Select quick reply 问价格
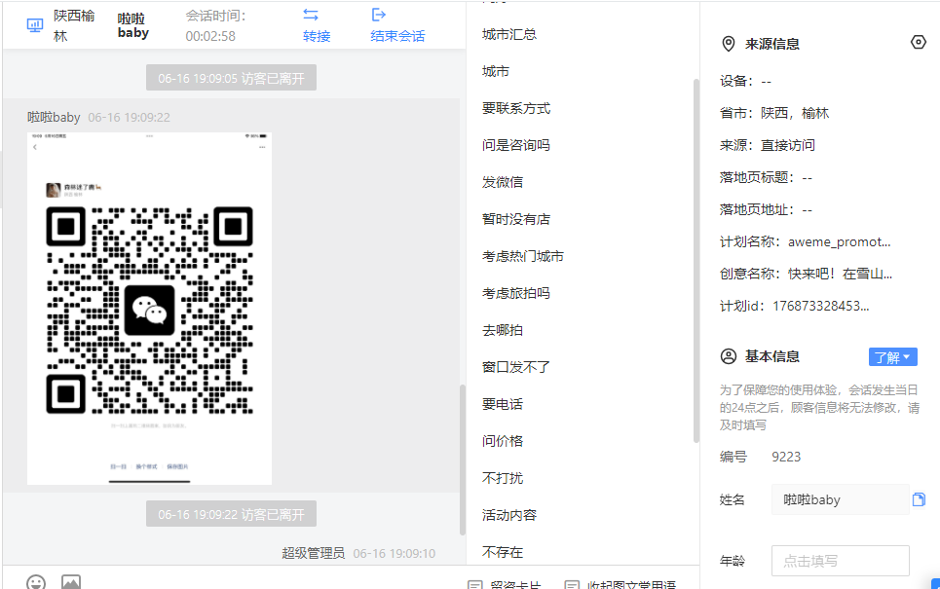940x589 pixels. coord(503,441)
